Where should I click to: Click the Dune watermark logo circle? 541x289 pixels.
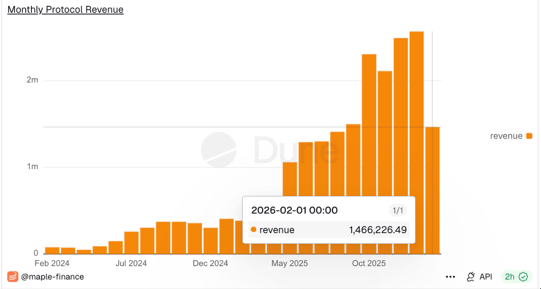point(218,150)
